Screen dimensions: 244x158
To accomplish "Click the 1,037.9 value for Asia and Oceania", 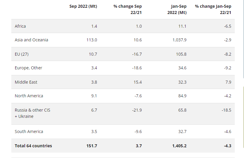I will (x=179, y=40).
